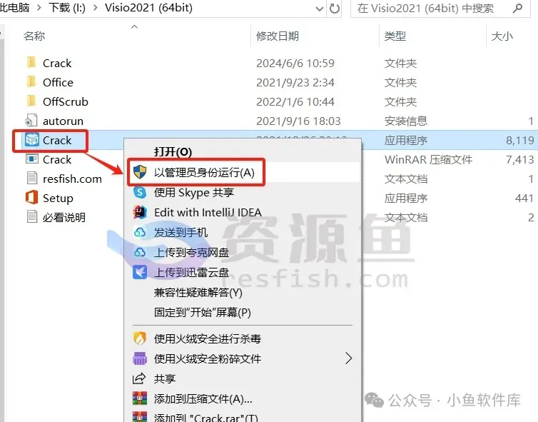The image size is (538, 422).
Task: Click the refresh icon beside address bar
Action: tap(334, 9)
